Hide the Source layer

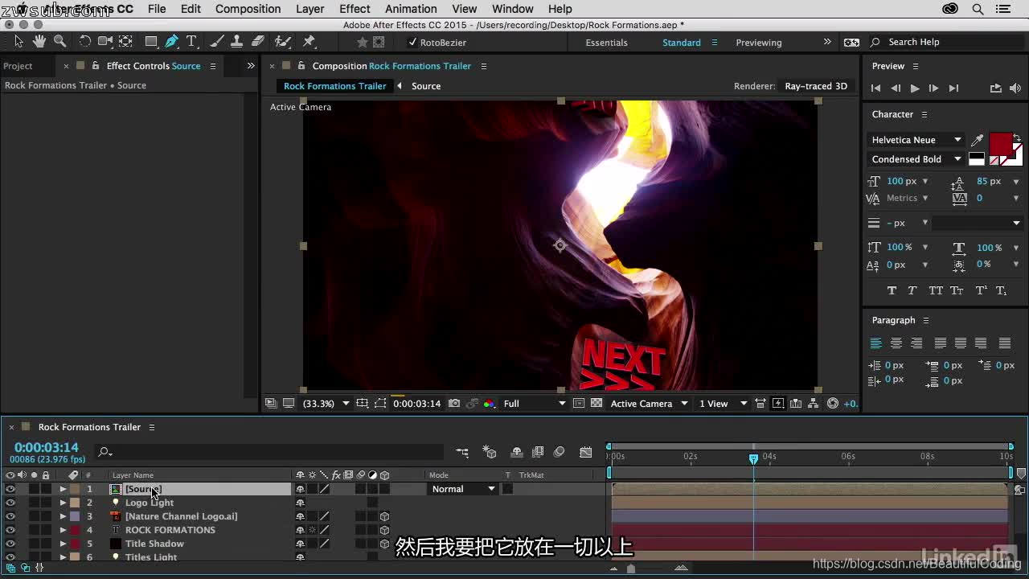pyautogui.click(x=10, y=489)
